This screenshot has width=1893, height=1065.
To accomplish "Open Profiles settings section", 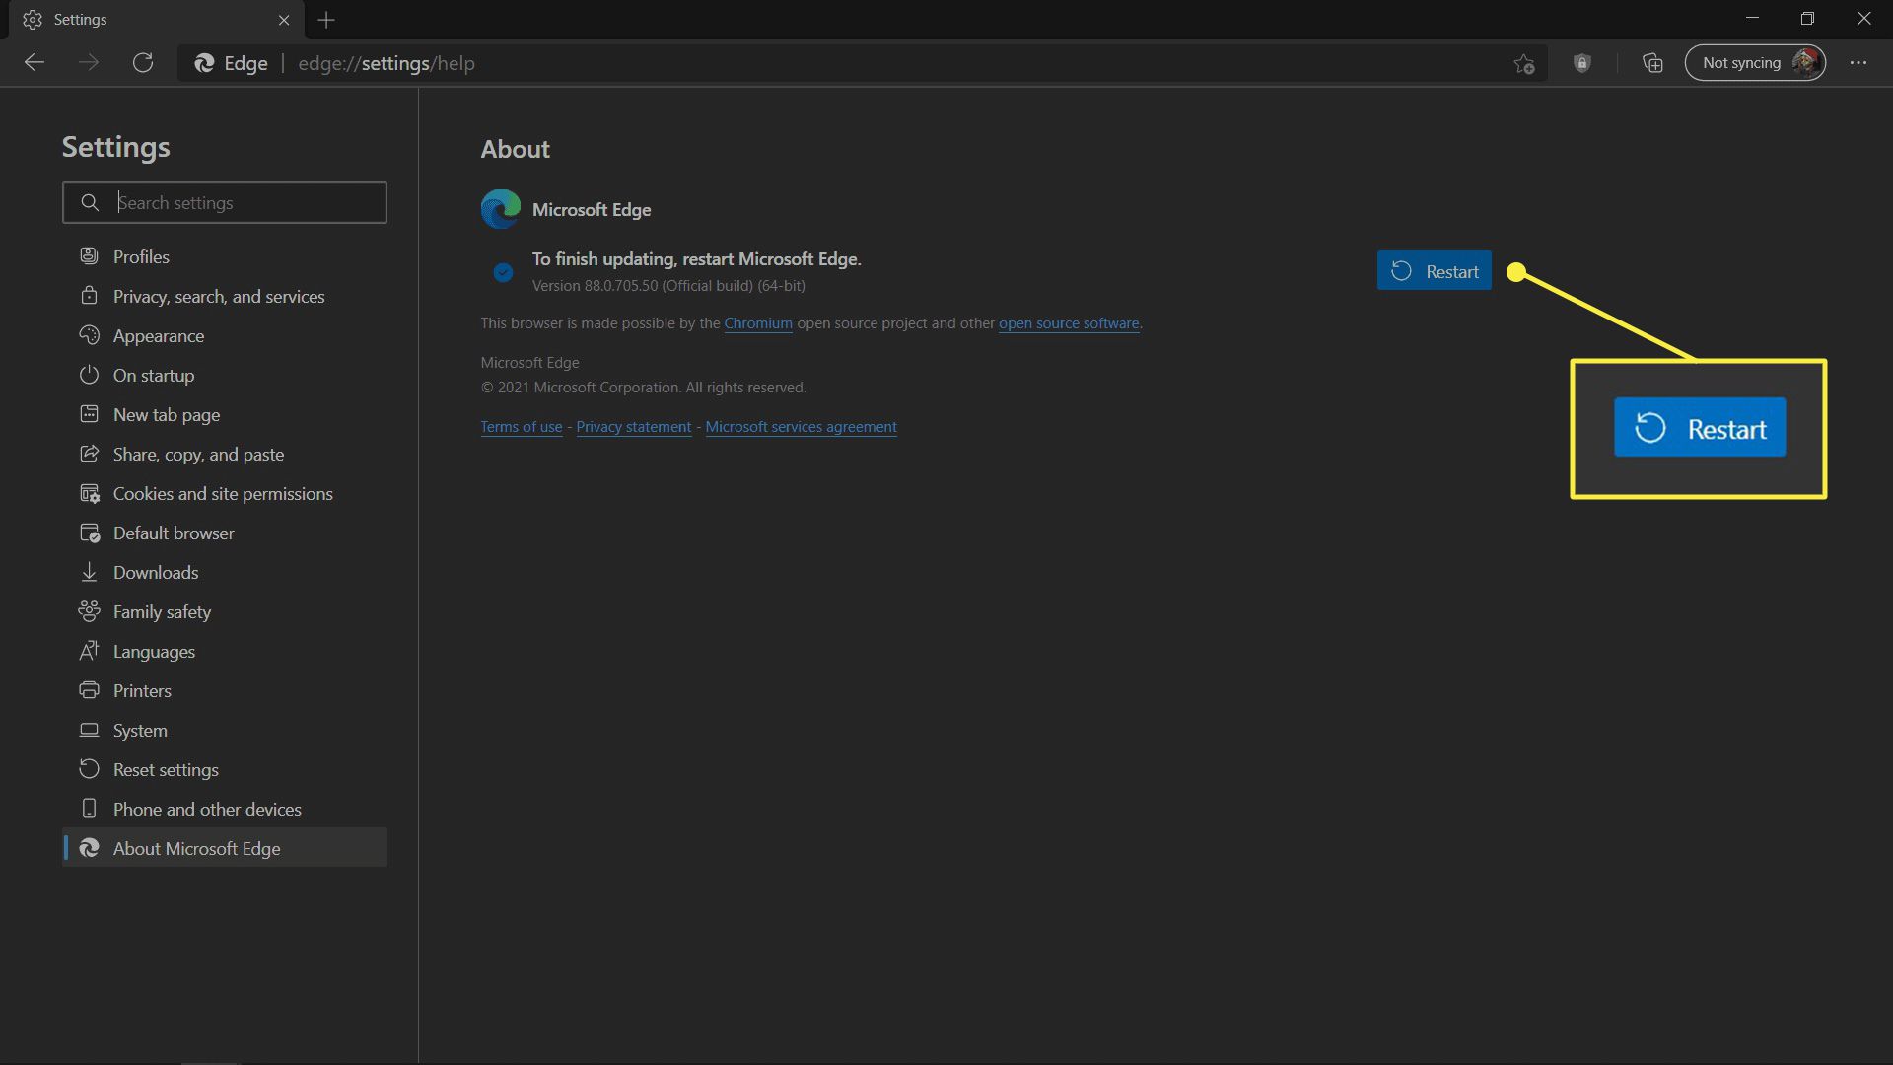I will [x=225, y=256].
